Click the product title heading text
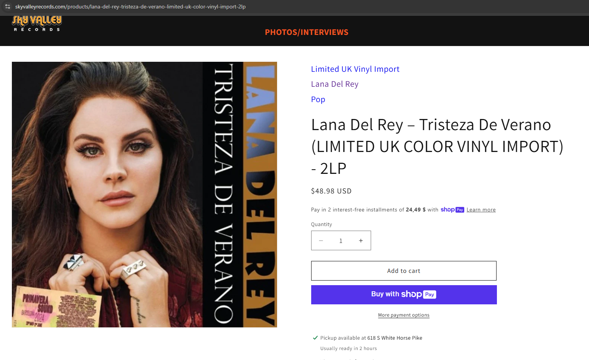Image resolution: width=589 pixels, height=360 pixels. pyautogui.click(x=437, y=147)
